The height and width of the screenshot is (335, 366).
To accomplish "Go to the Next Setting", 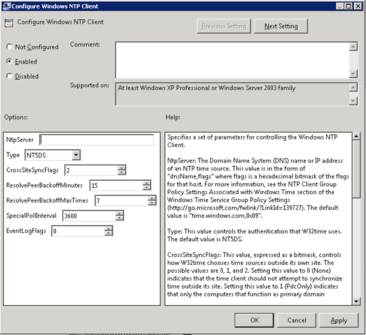I will pos(281,26).
